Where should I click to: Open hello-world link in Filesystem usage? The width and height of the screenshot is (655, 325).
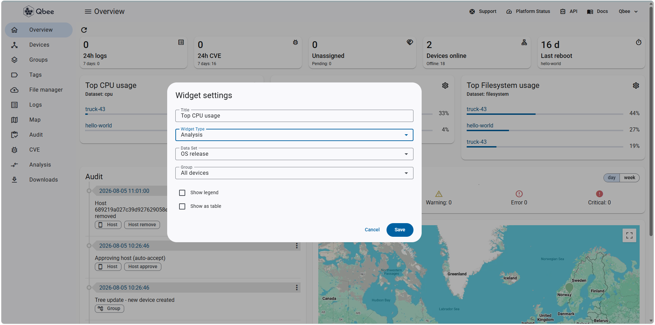(x=480, y=126)
